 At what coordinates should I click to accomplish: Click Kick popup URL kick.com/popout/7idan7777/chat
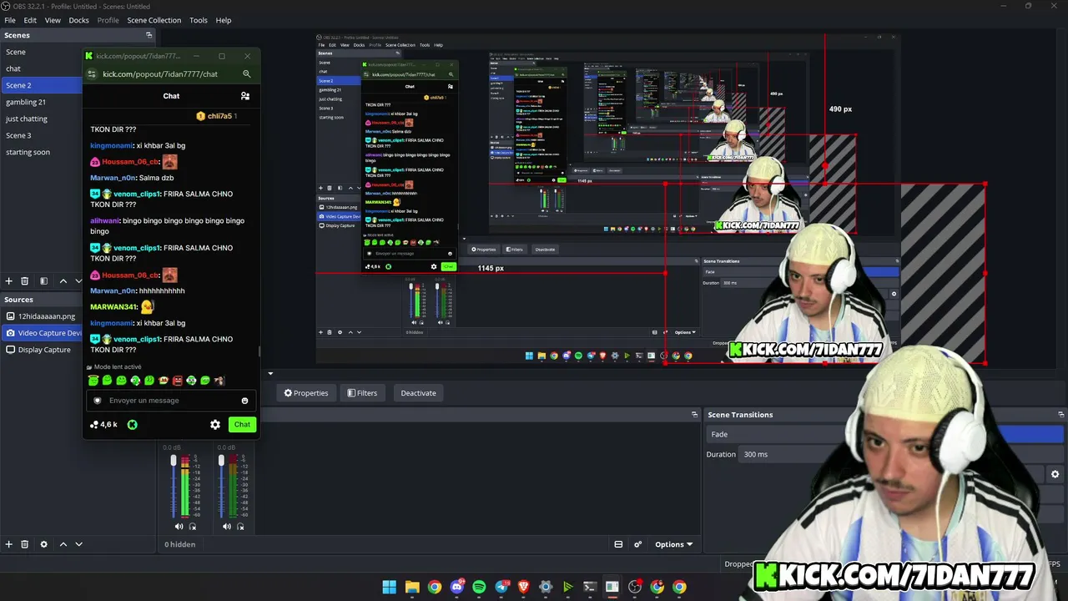pos(160,73)
